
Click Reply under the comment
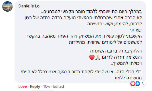tap(35, 86)
